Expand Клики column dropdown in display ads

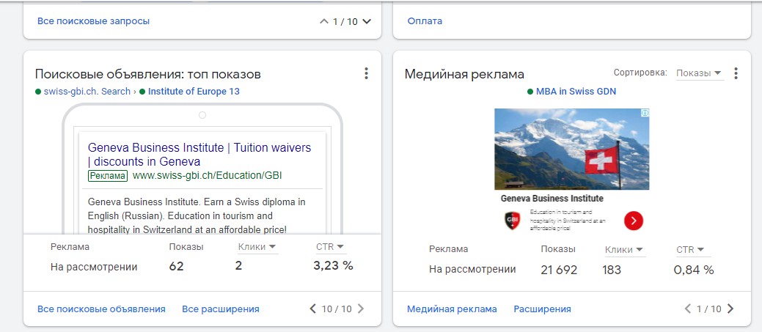point(624,250)
